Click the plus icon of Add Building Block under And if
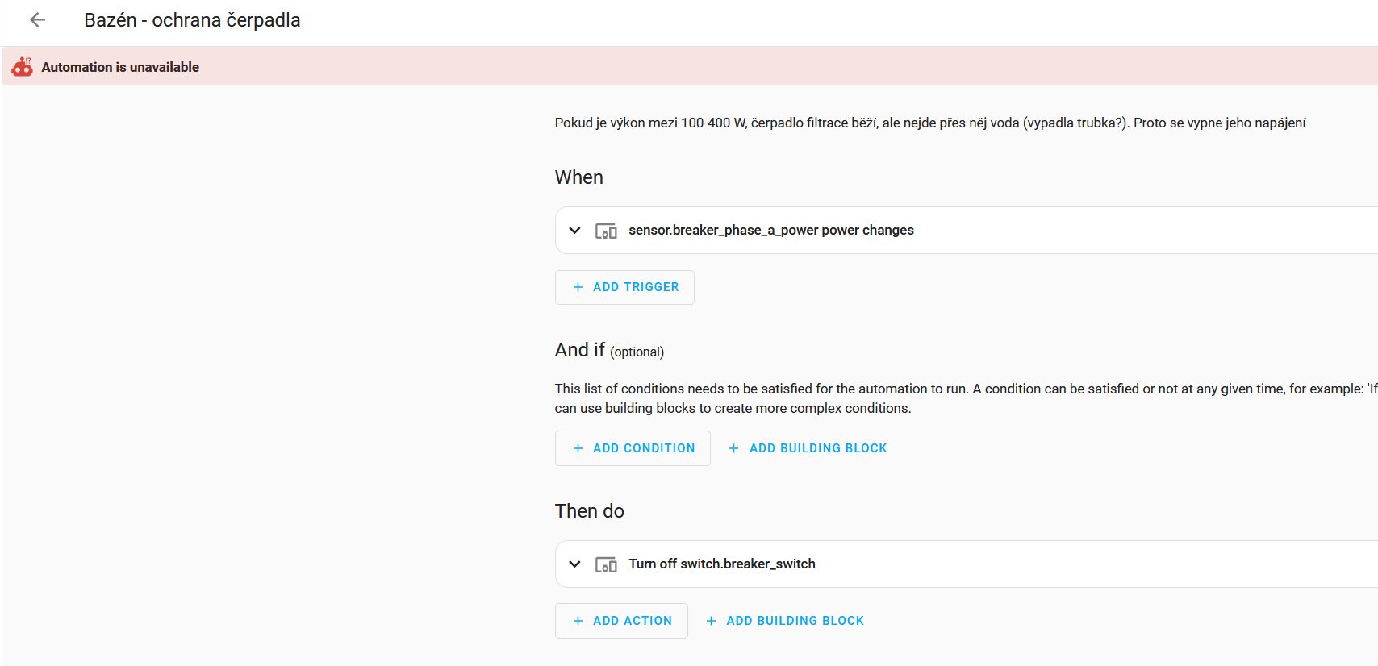The height and width of the screenshot is (666, 1378). coord(733,448)
